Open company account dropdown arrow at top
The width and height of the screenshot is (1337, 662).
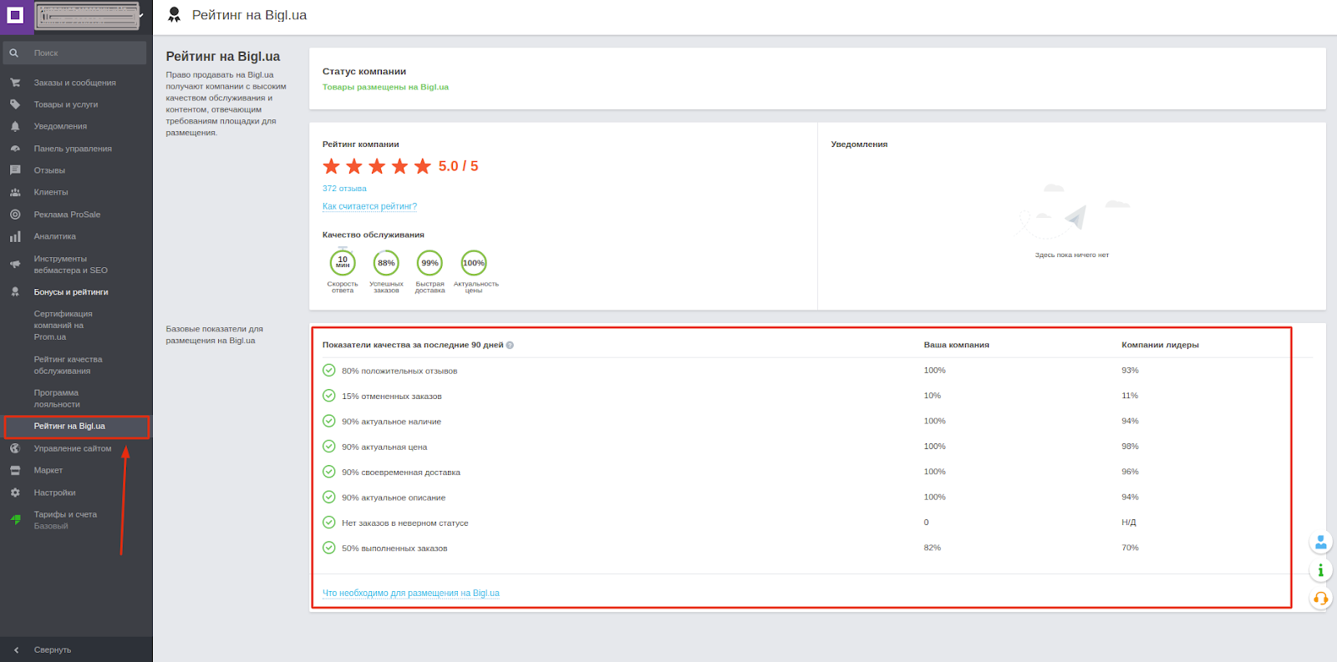[x=141, y=15]
